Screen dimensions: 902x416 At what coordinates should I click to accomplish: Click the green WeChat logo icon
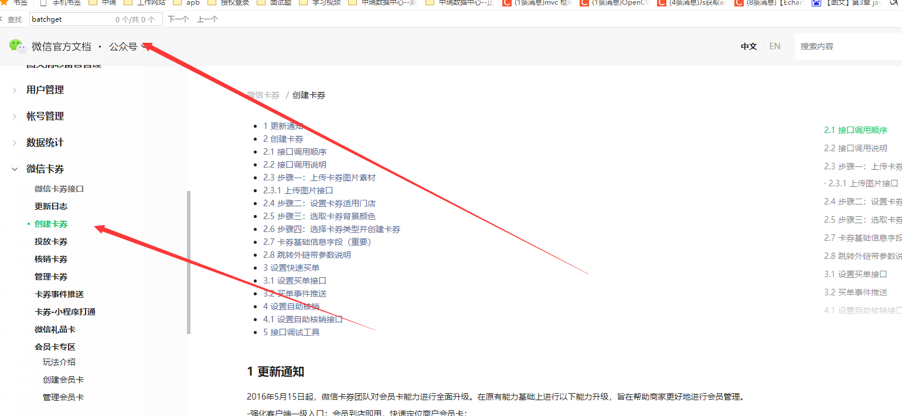[18, 46]
